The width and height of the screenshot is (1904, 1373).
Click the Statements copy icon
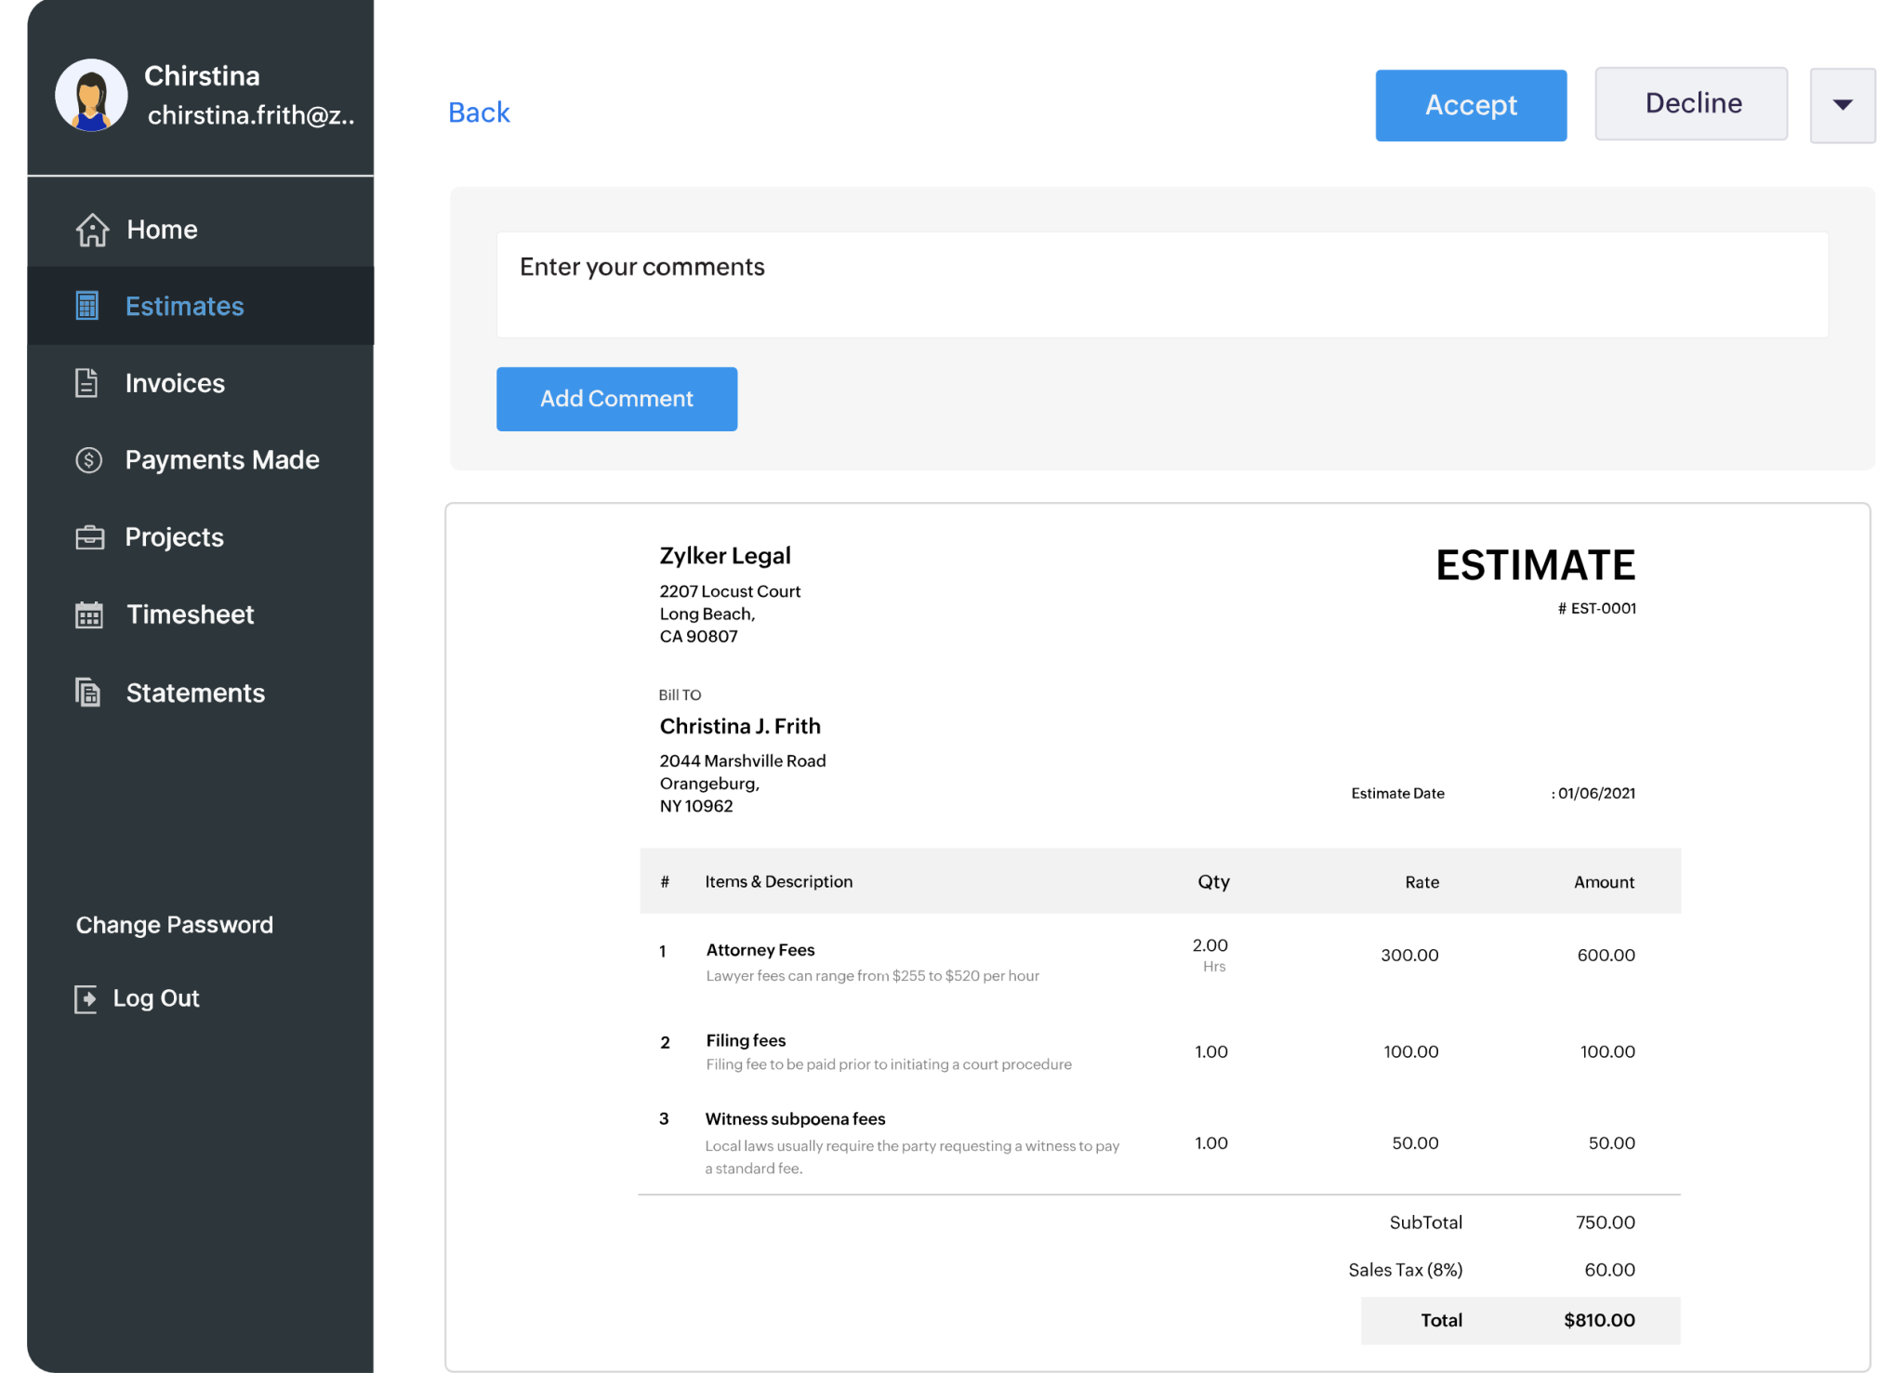[86, 692]
